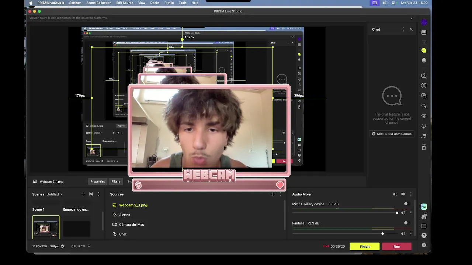The image size is (472, 265).
Task: Mute all audio from the Audio Mixer header
Action: [395, 194]
